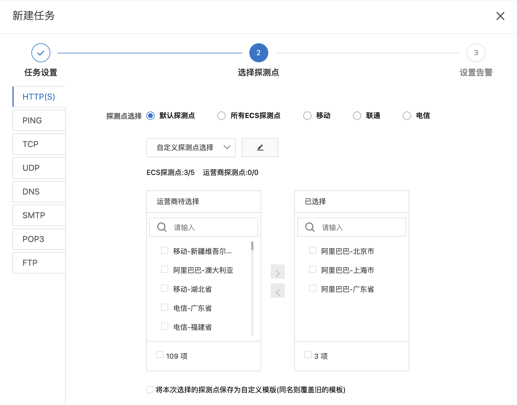This screenshot has height=405, width=517.
Task: Select the 所有ECS探测点 radio option
Action: [x=221, y=116]
